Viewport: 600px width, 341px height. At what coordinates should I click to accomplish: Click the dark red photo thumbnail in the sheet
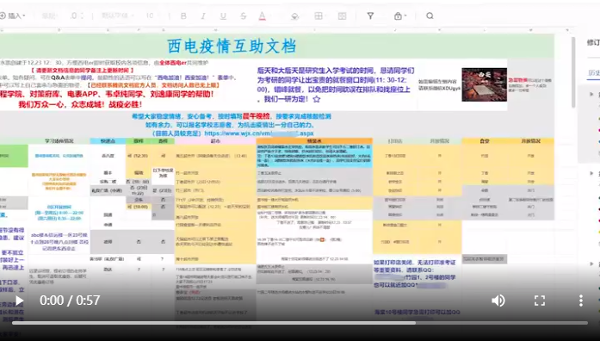click(484, 84)
